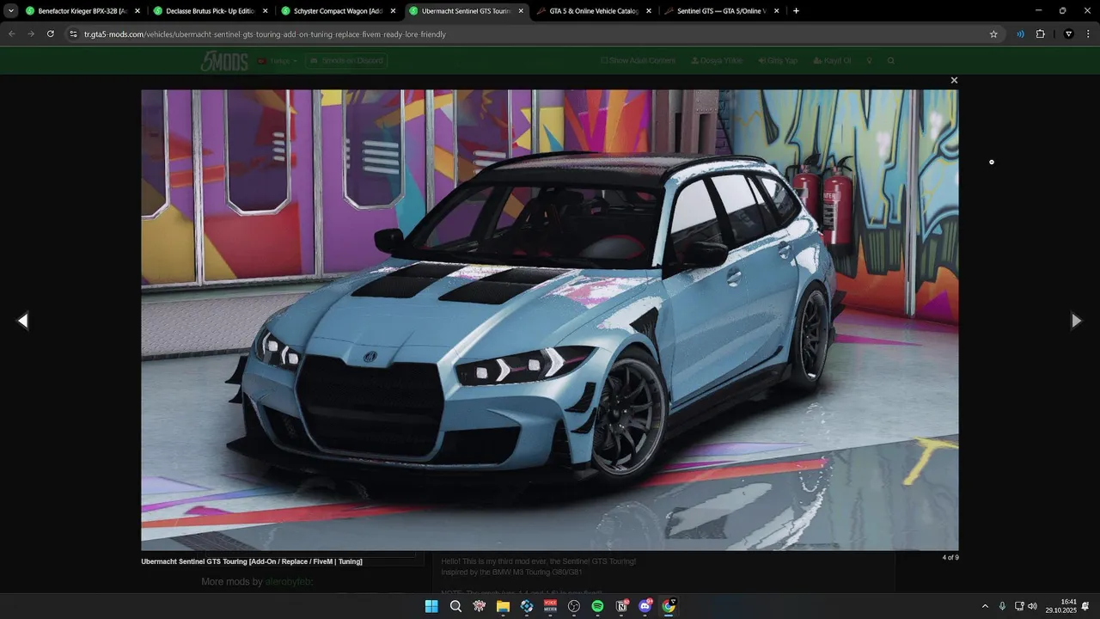This screenshot has width=1100, height=619.
Task: Open the pinned taskbar app next to the search icon
Action: pos(480,606)
